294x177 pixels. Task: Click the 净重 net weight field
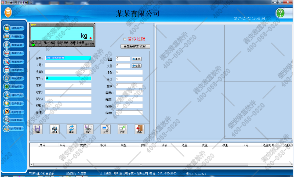tap(129, 72)
